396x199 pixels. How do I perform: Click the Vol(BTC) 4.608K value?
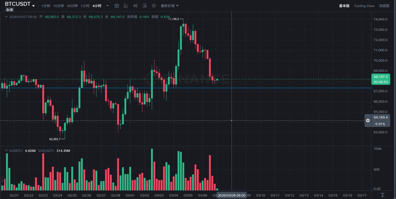pos(30,151)
